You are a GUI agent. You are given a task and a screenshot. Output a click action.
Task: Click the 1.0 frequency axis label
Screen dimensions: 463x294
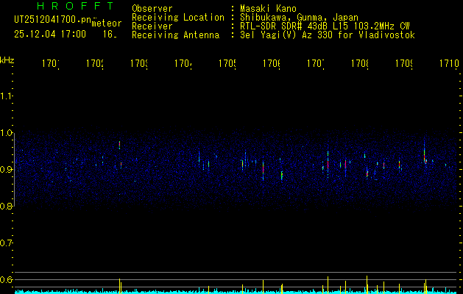pyautogui.click(x=6, y=133)
